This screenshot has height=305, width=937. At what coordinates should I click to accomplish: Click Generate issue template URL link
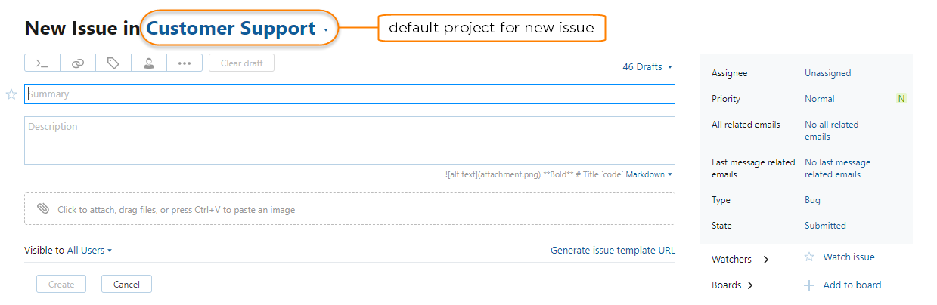[x=613, y=251]
